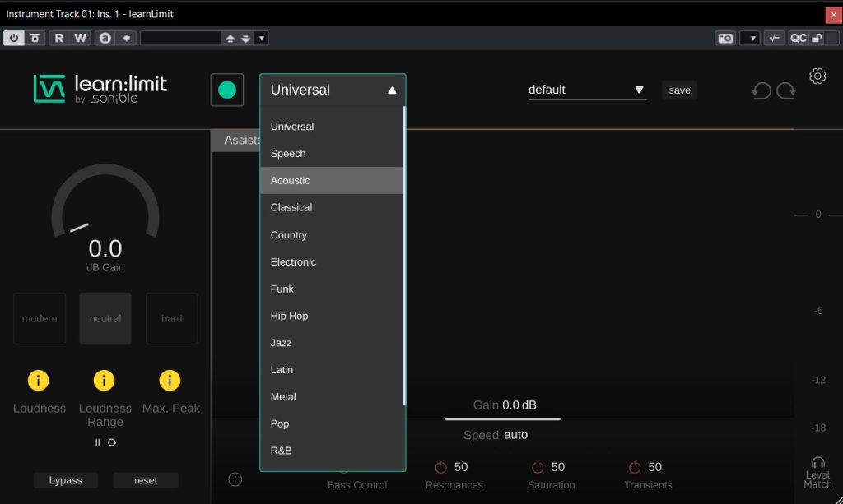843x504 pixels.
Task: Toggle Resonances power icon
Action: [440, 467]
